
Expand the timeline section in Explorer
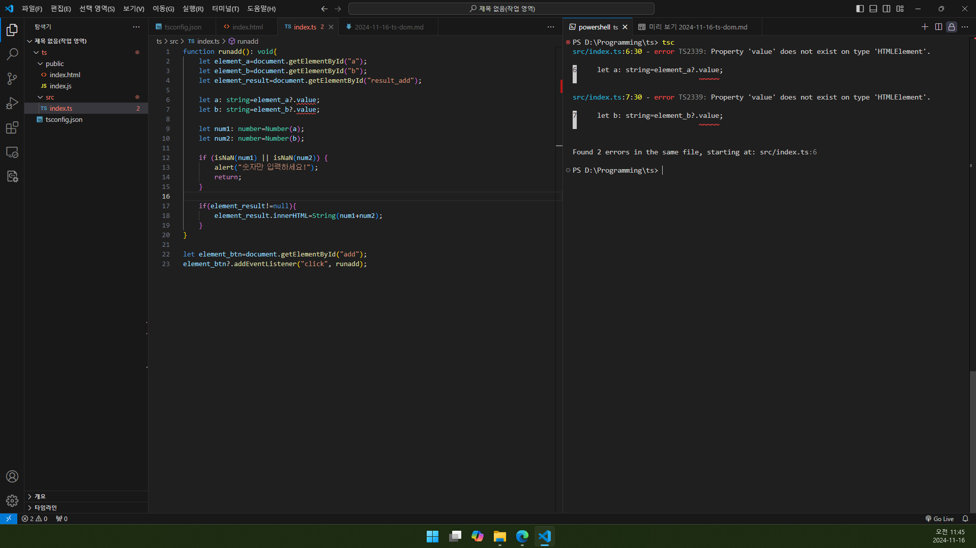[x=86, y=507]
